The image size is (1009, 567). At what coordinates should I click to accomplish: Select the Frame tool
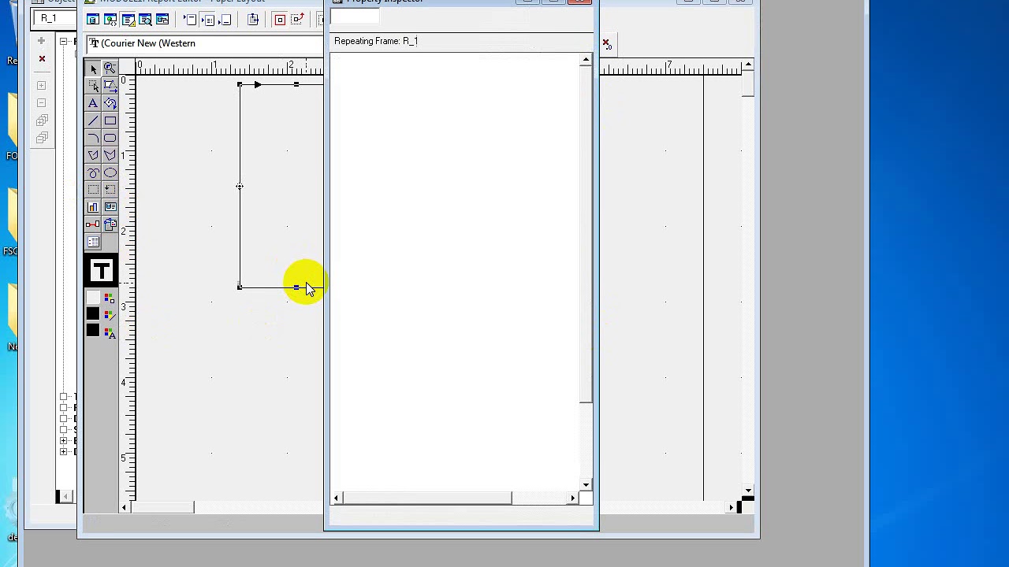(93, 190)
